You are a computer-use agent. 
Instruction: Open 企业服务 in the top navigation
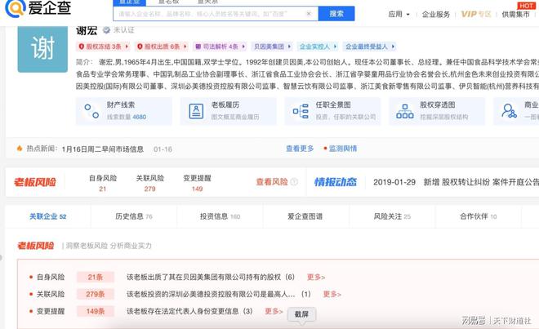[x=435, y=14]
